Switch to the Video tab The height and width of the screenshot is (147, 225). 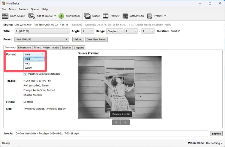pyautogui.click(x=46, y=48)
